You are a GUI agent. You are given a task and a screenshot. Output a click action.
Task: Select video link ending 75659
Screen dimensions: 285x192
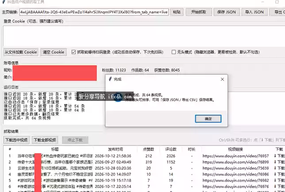click(235, 168)
